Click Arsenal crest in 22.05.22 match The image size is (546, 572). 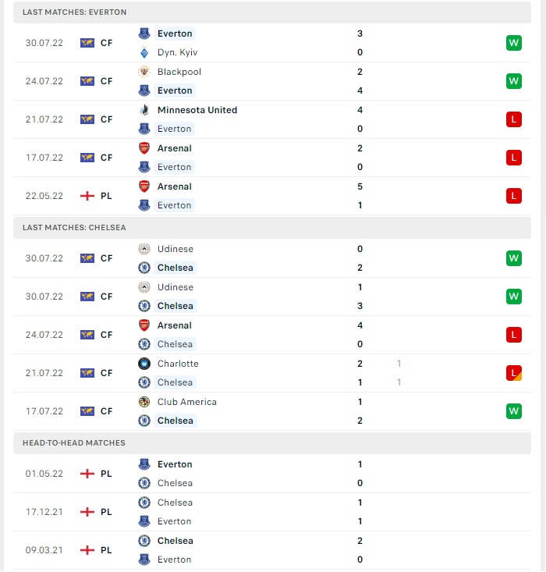(144, 187)
